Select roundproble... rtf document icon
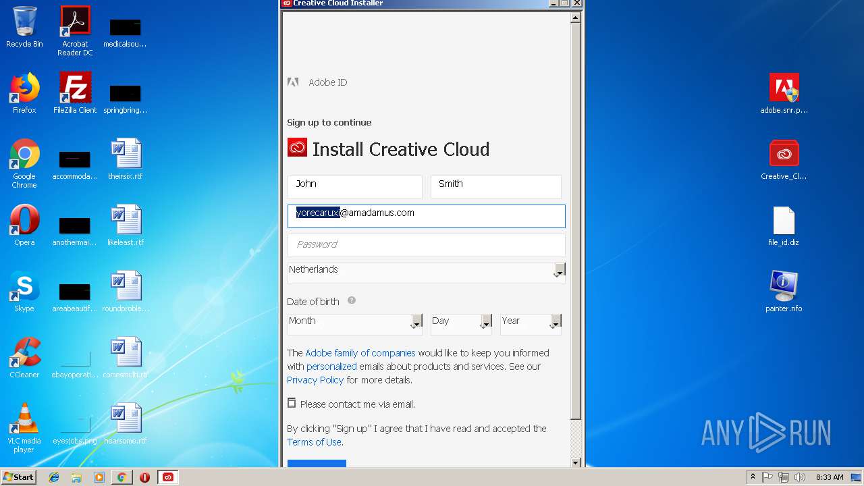864x486 pixels. pyautogui.click(x=126, y=292)
